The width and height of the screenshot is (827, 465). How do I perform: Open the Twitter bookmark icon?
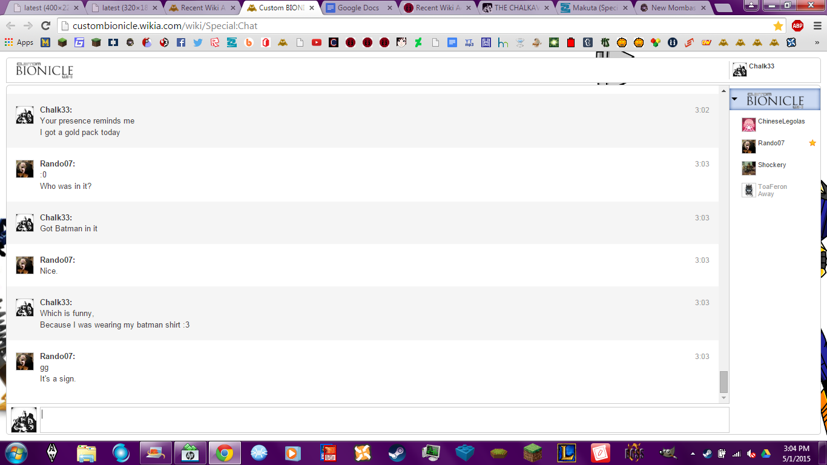click(x=198, y=42)
